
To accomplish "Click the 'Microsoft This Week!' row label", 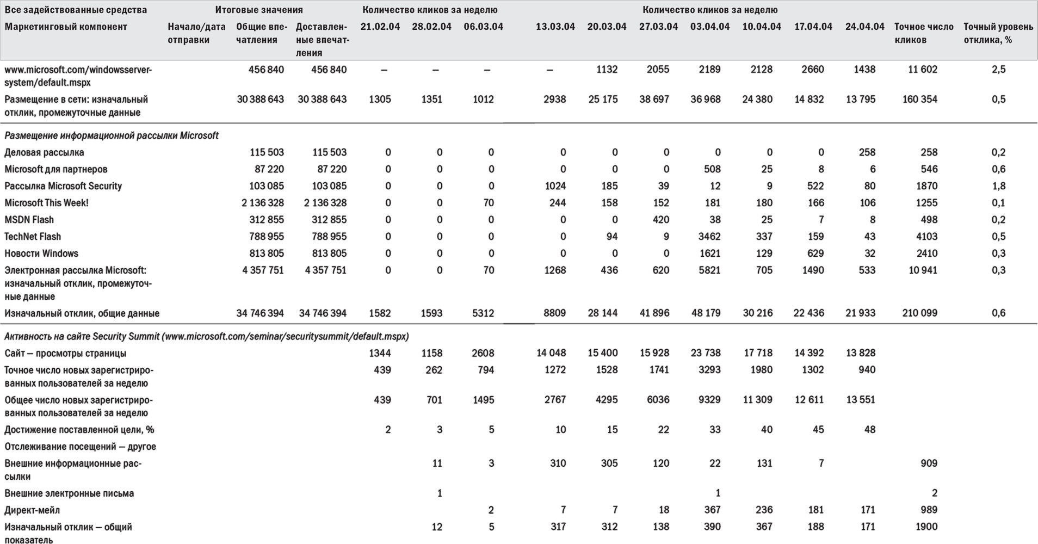I will coord(46,203).
